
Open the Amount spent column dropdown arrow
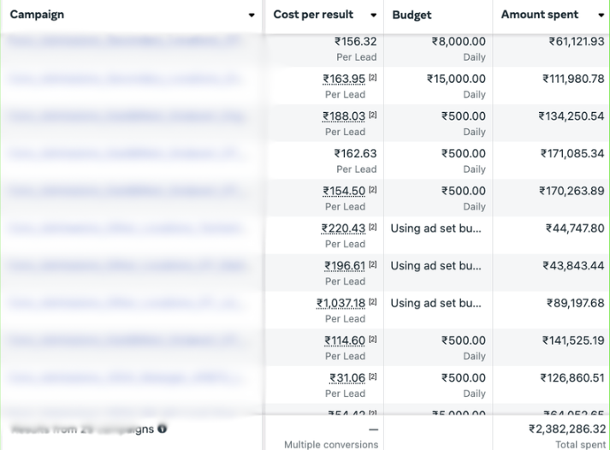601,15
